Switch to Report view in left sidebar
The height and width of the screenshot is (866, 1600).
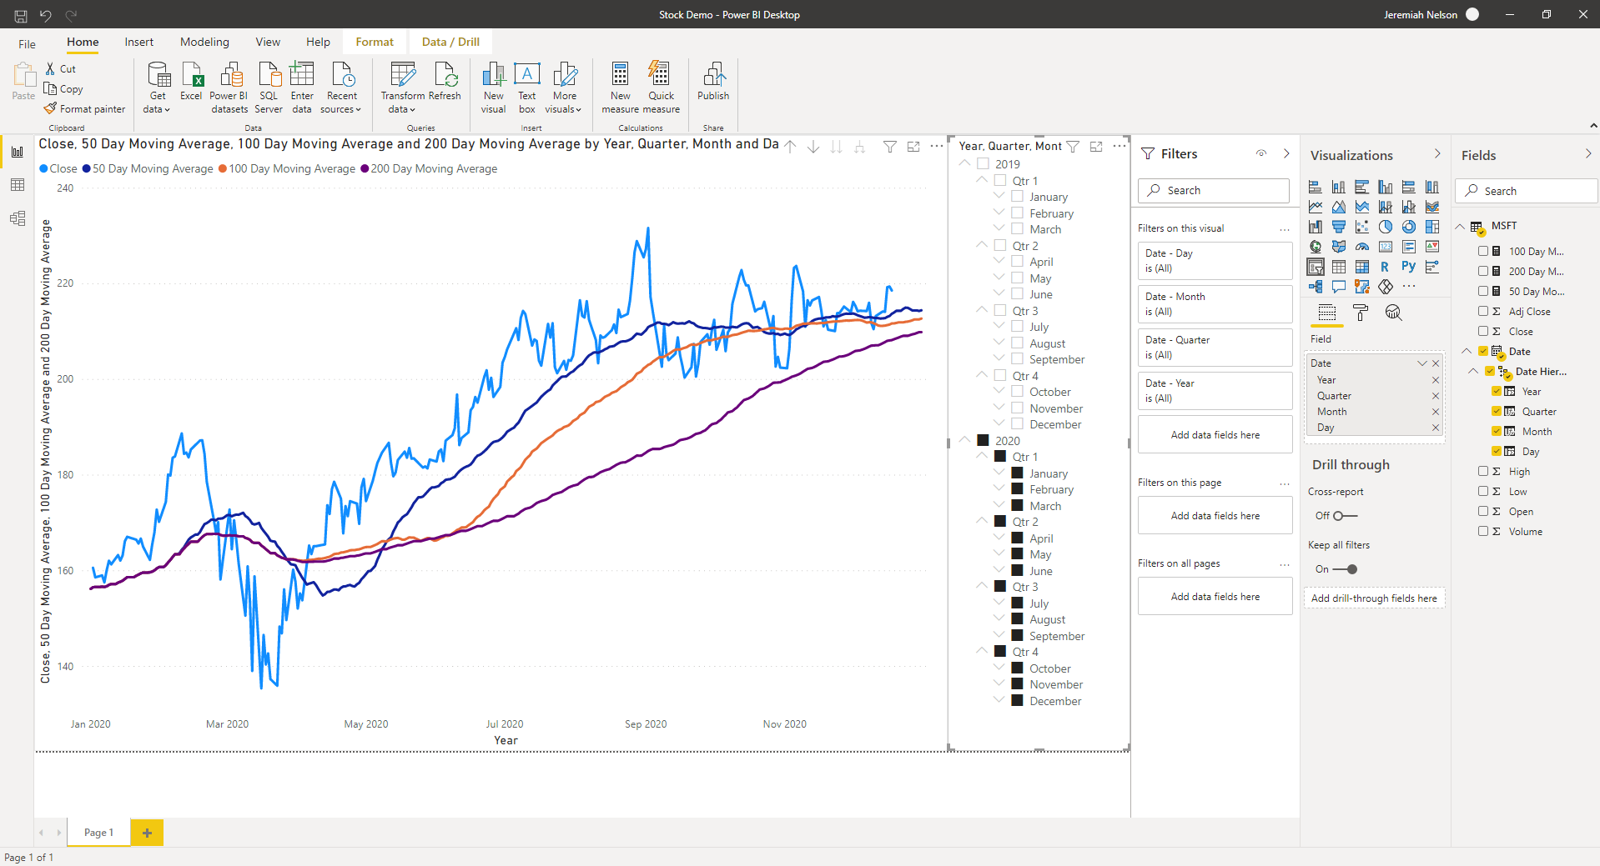[17, 152]
